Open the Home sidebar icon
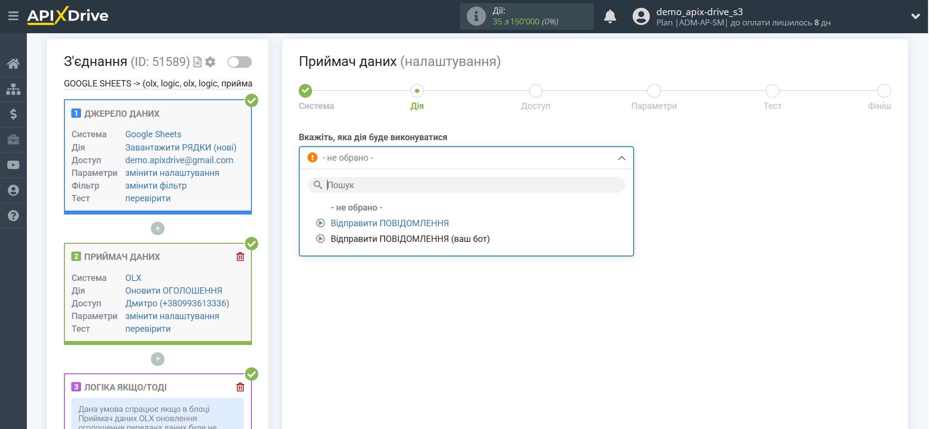 (13, 64)
